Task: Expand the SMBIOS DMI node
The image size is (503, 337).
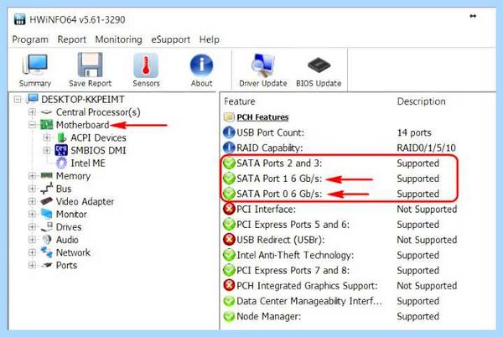Action: [47, 150]
